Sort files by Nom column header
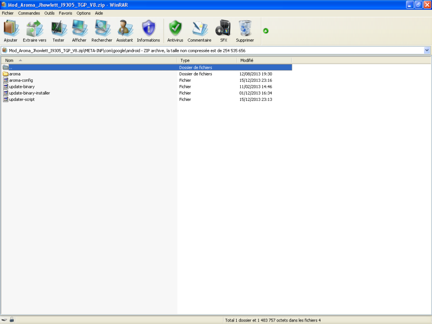 [89, 60]
